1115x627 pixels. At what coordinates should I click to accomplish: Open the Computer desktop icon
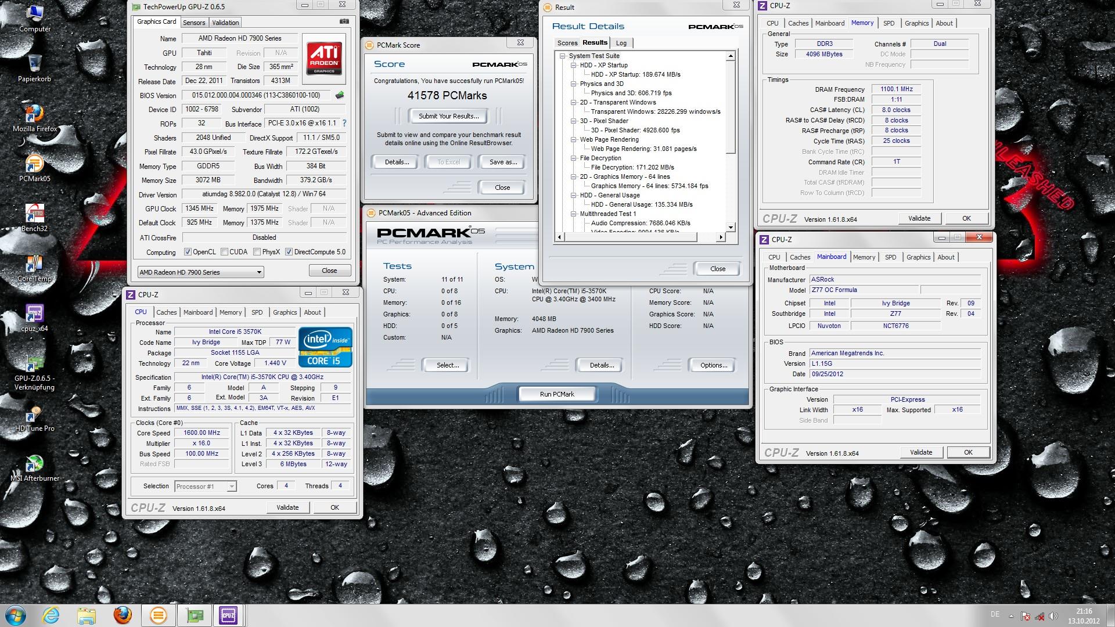pyautogui.click(x=34, y=18)
